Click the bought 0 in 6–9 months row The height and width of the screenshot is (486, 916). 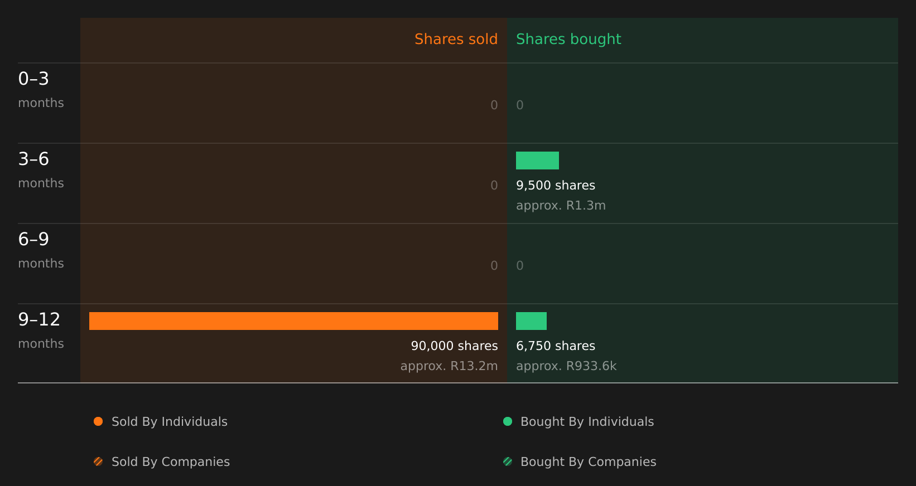(x=520, y=266)
